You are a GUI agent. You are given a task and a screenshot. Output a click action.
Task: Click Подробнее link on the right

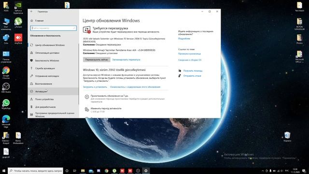point(184,39)
